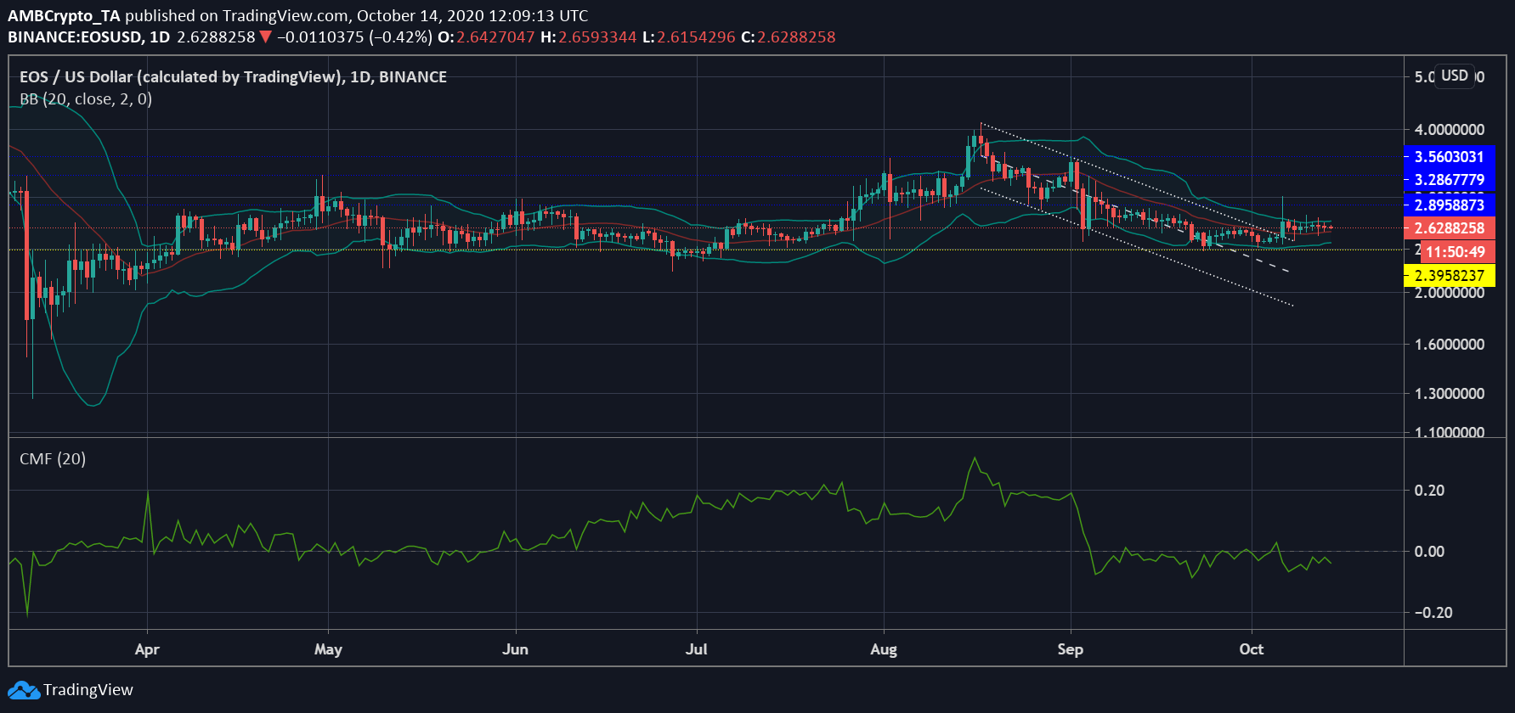
Task: Click the TradingView cloud logo icon
Action: (23, 690)
